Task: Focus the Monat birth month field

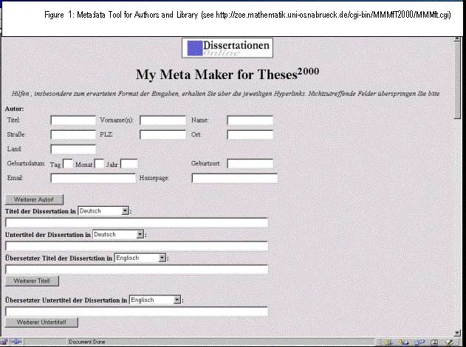Action: coord(99,164)
